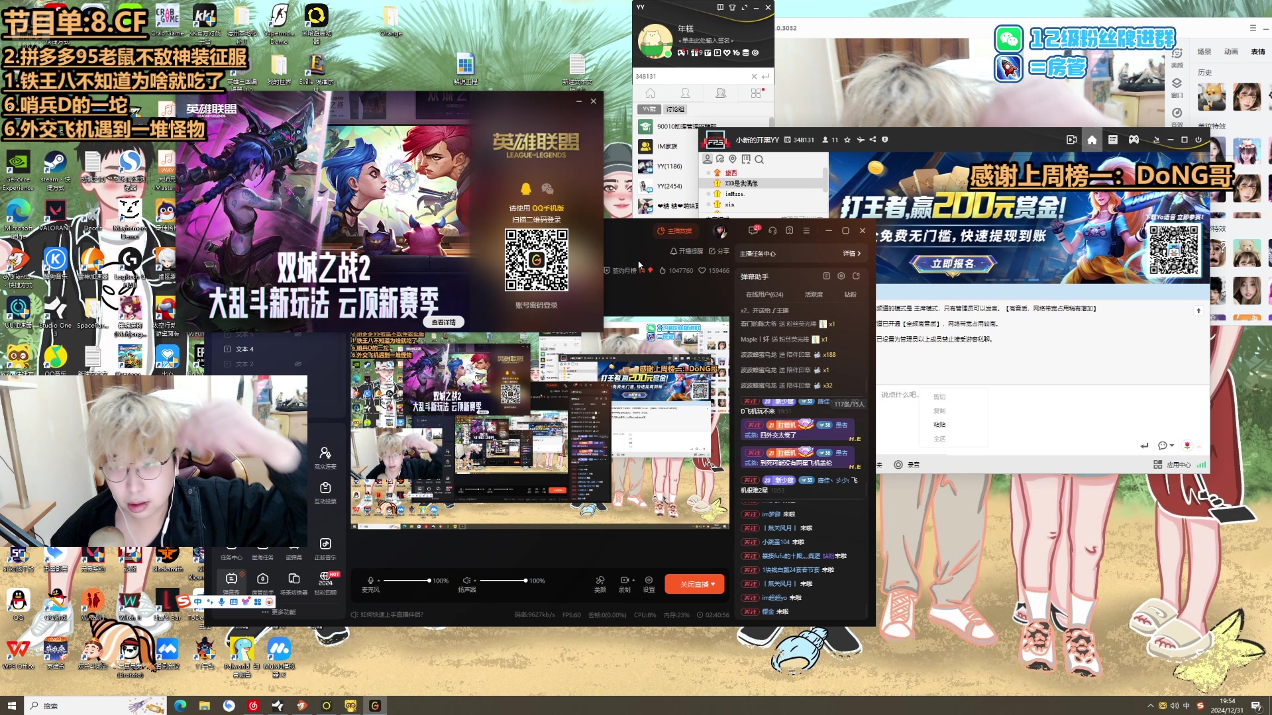The image size is (1272, 715).
Task: Open 弹幕秀 tool icon
Action: [231, 579]
